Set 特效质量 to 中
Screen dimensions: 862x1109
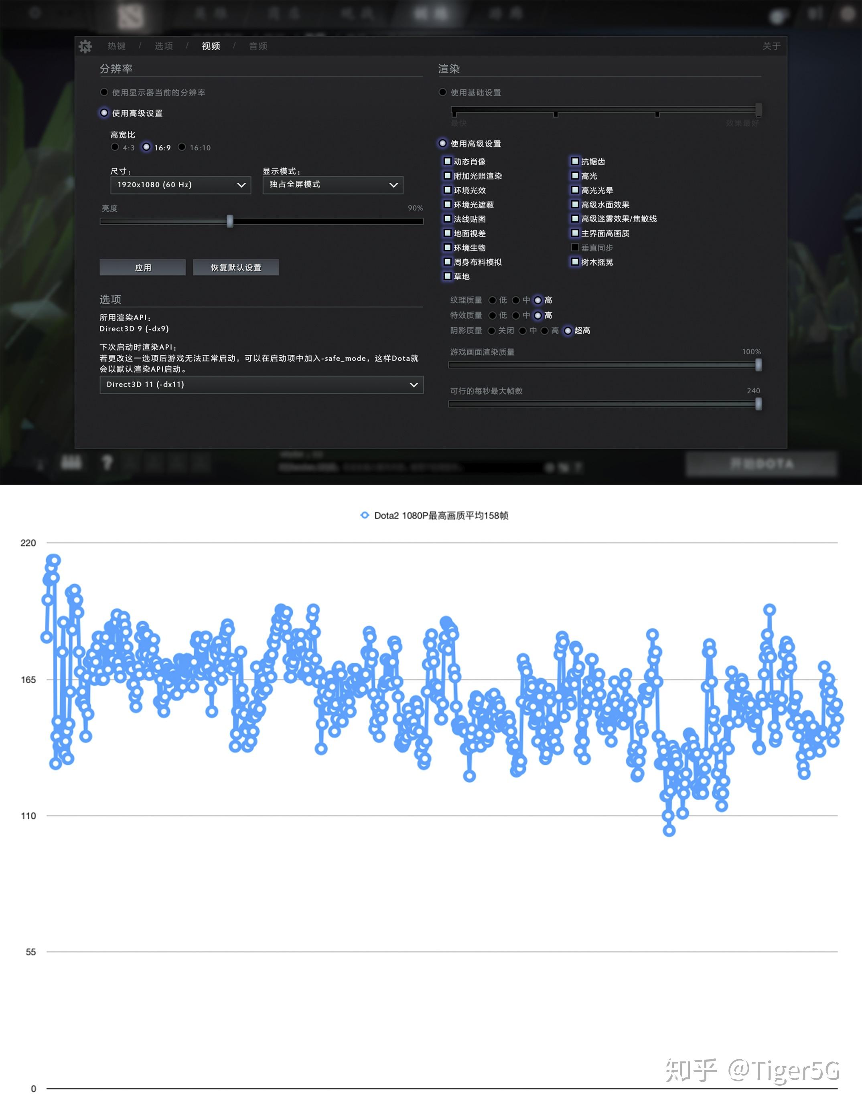(x=516, y=315)
